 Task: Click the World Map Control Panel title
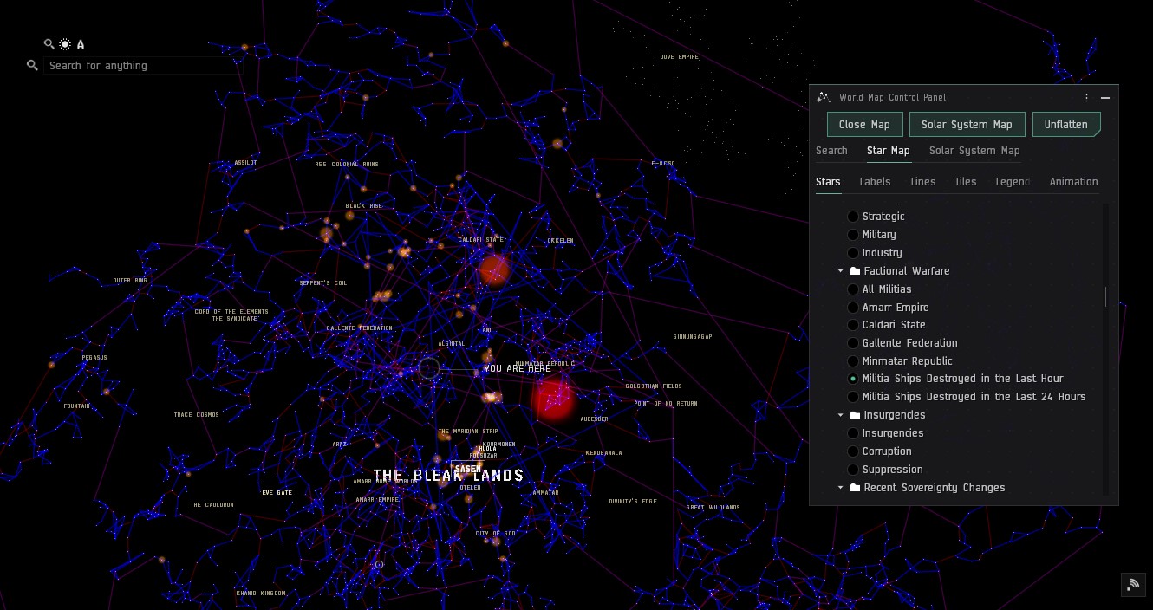[893, 98]
